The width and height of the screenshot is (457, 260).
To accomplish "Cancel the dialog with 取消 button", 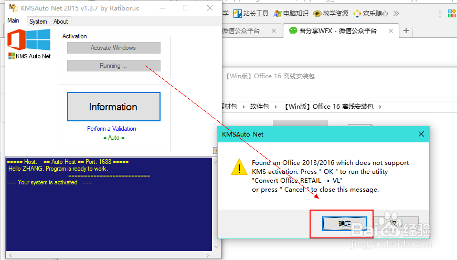I will tap(396, 224).
